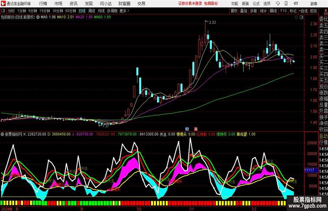Expand the 更多 period options
Image resolution: width=328 pixels, height=211 pixels.
[x=124, y=11]
